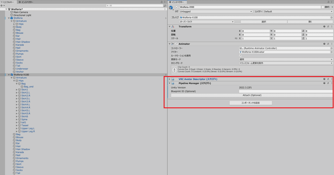This screenshot has width=334, height=175.
Task: Click the Wolferia-X100 blue cube gameobject icon
Action: 171,8
